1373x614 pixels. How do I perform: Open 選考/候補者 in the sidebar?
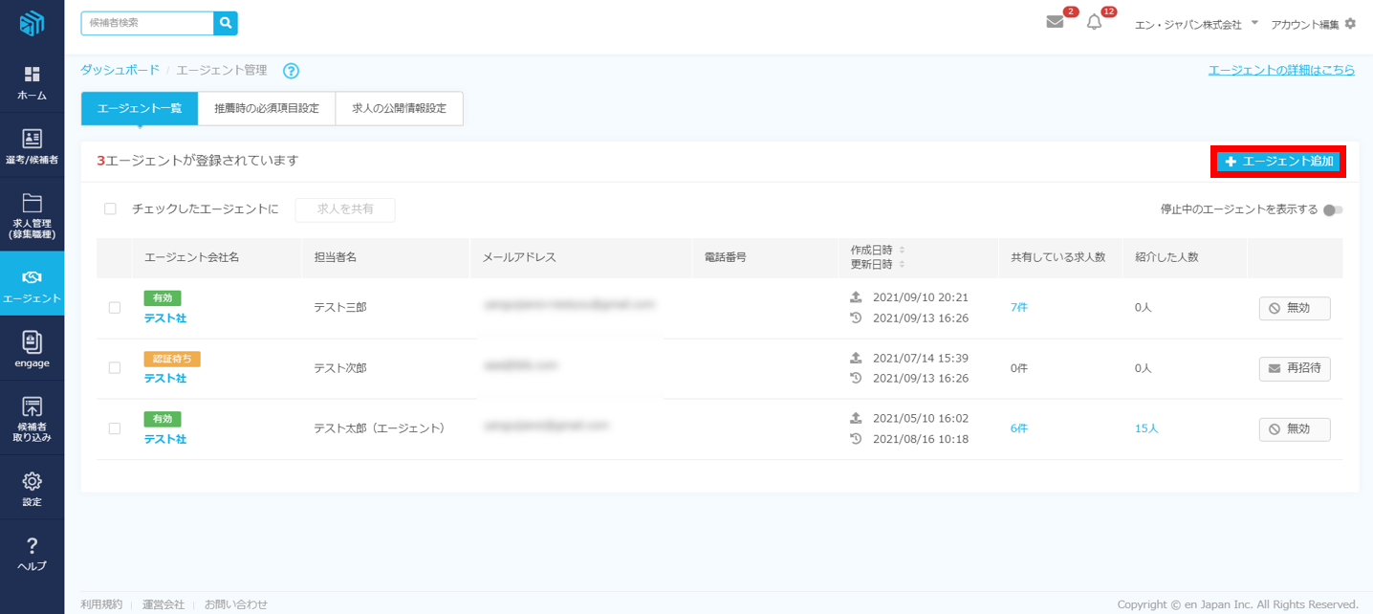(x=32, y=146)
